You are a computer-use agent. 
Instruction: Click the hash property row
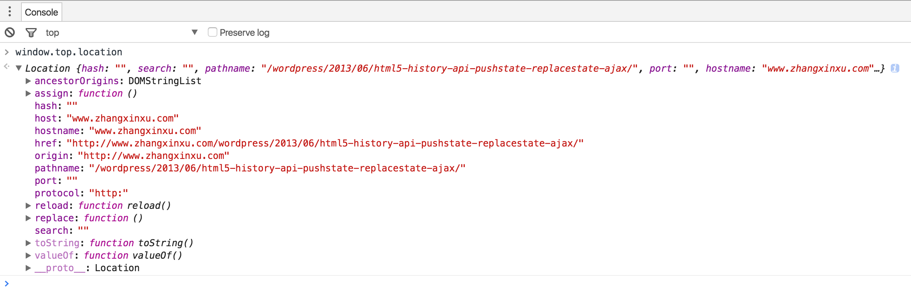(56, 106)
